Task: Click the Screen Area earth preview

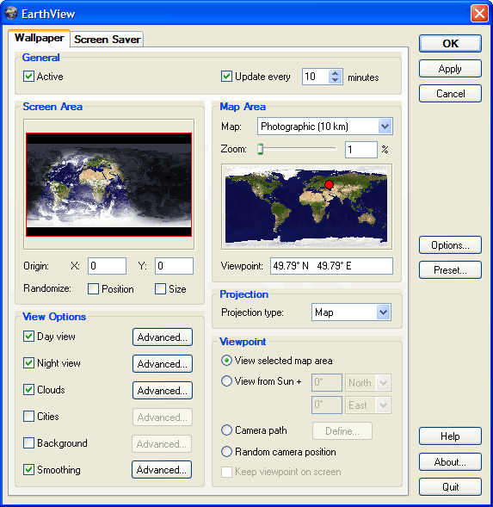Action: point(108,184)
